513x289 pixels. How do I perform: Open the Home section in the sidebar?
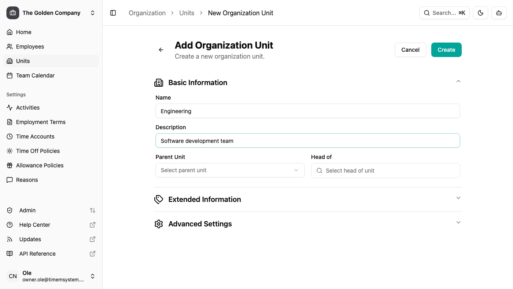[23, 32]
